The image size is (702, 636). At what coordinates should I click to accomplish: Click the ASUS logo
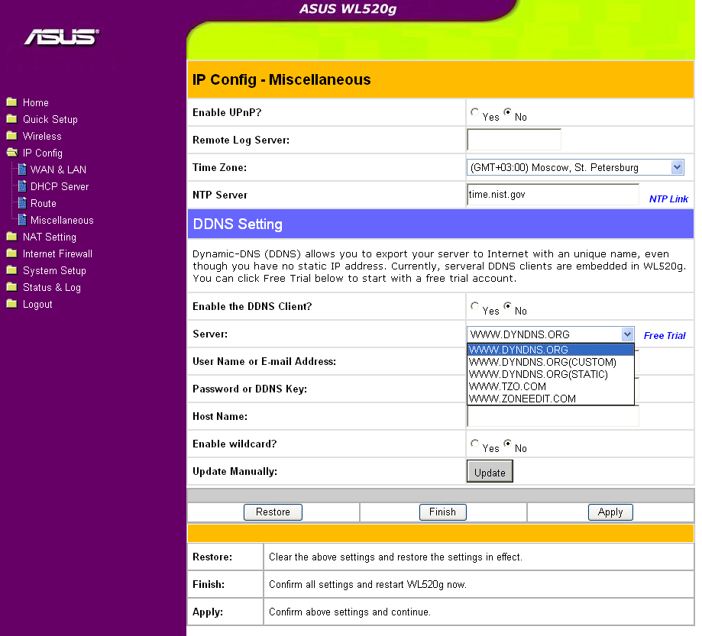[61, 37]
